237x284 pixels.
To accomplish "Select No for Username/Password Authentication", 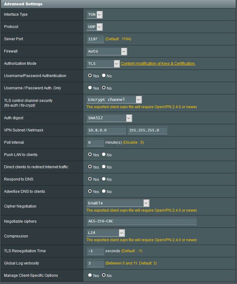I will coord(104,76).
